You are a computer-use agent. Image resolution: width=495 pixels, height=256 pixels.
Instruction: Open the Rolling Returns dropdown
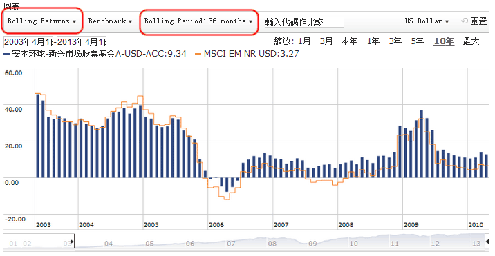click(x=42, y=21)
